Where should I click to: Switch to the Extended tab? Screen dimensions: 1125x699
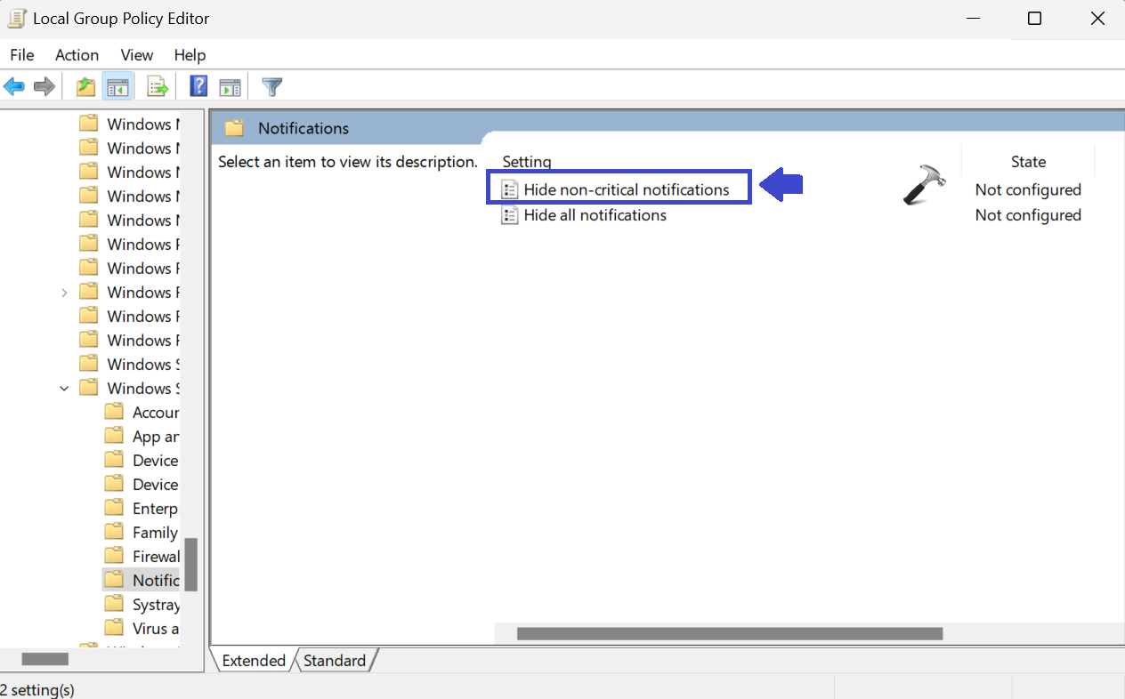[253, 661]
